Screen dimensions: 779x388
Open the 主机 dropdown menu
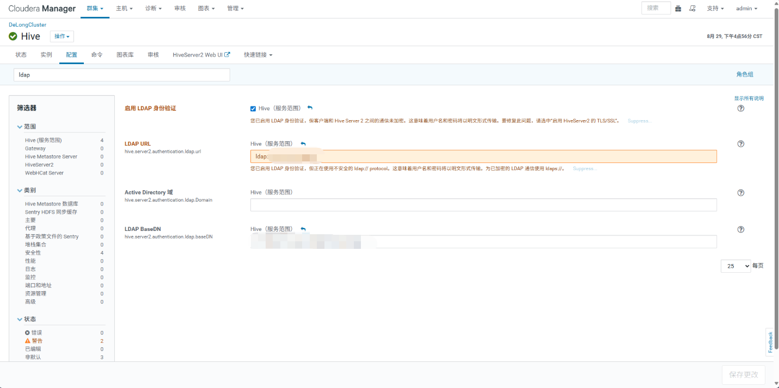[x=124, y=8]
